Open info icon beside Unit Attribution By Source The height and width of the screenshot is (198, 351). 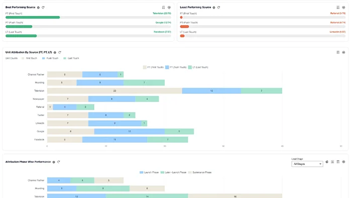coord(55,53)
